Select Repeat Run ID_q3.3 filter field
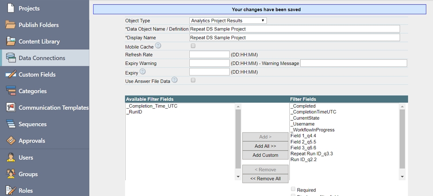The height and width of the screenshot is (196, 433). 312,154
